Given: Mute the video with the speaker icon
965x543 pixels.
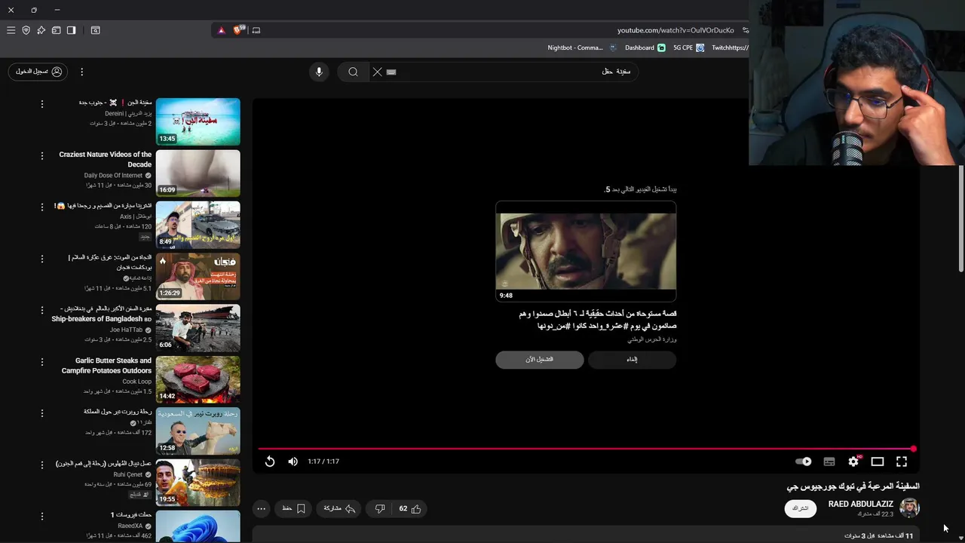Looking at the screenshot, I should 293,462.
